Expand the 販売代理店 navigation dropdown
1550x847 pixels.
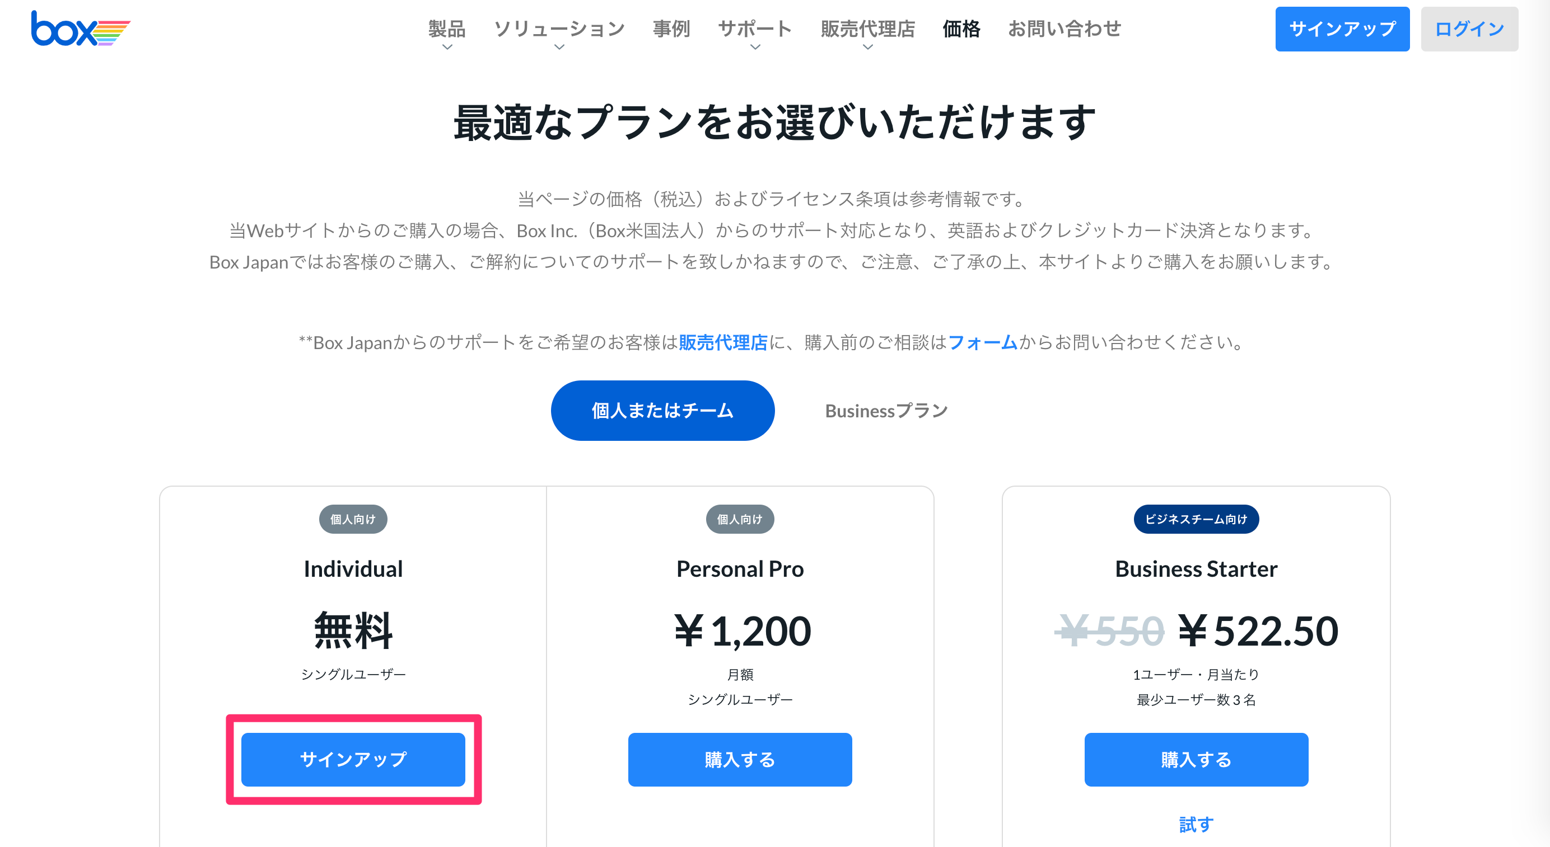tap(867, 30)
